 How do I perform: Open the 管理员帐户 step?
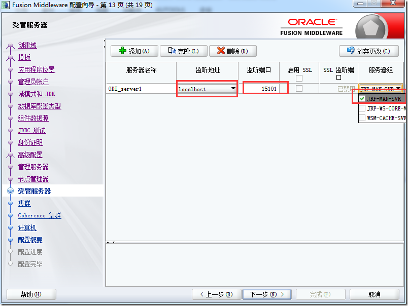tap(33, 82)
